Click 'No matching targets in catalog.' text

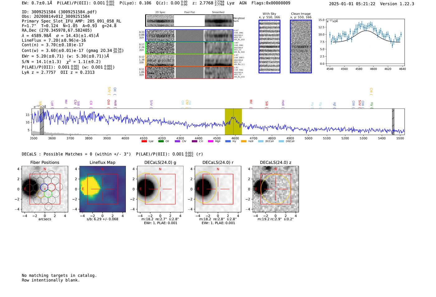tap(59, 275)
